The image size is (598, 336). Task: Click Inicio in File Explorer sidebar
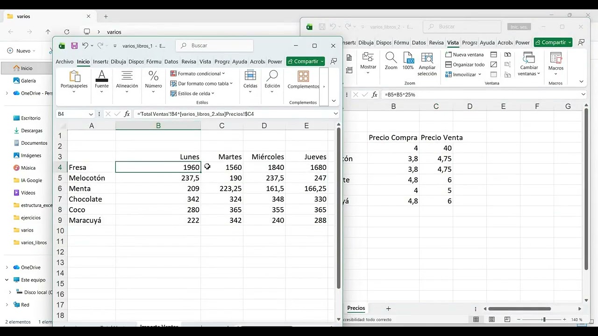(x=27, y=68)
